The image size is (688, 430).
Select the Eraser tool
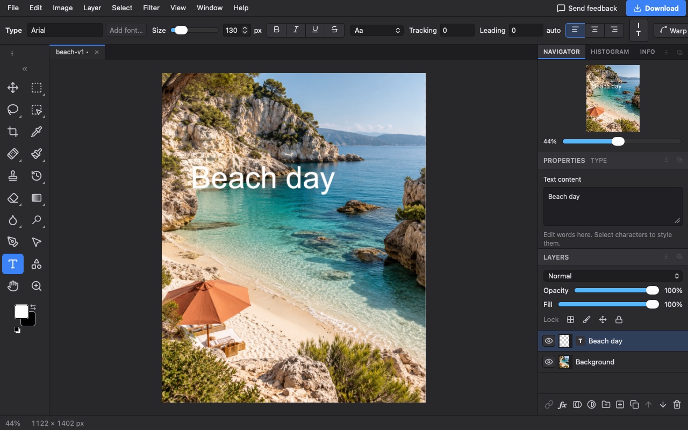(13, 198)
